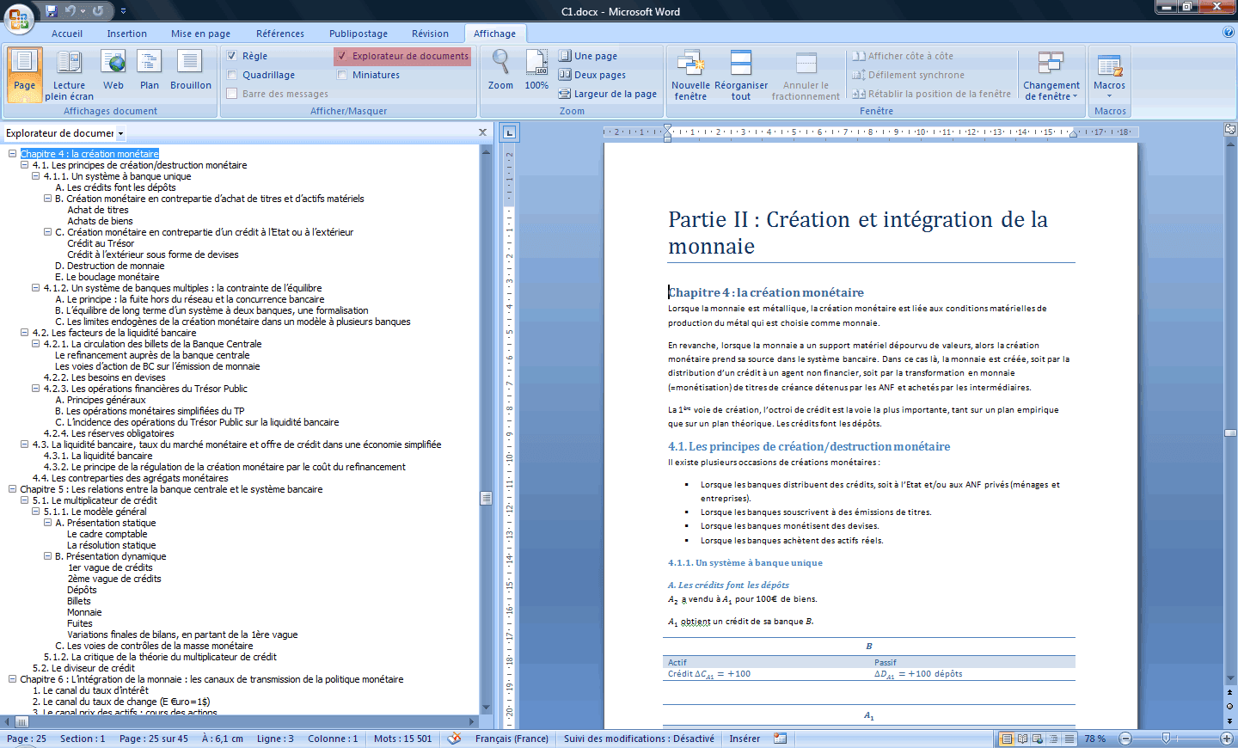Image resolution: width=1238 pixels, height=748 pixels.
Task: Open the Zoom dialog magnifier
Action: click(500, 71)
